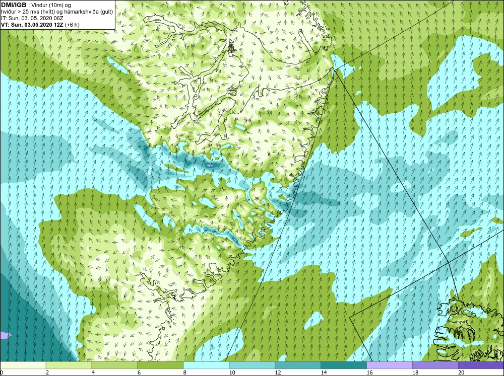
Task: Click the light green 2–4 m/s legend swatch
Action: click(69, 365)
